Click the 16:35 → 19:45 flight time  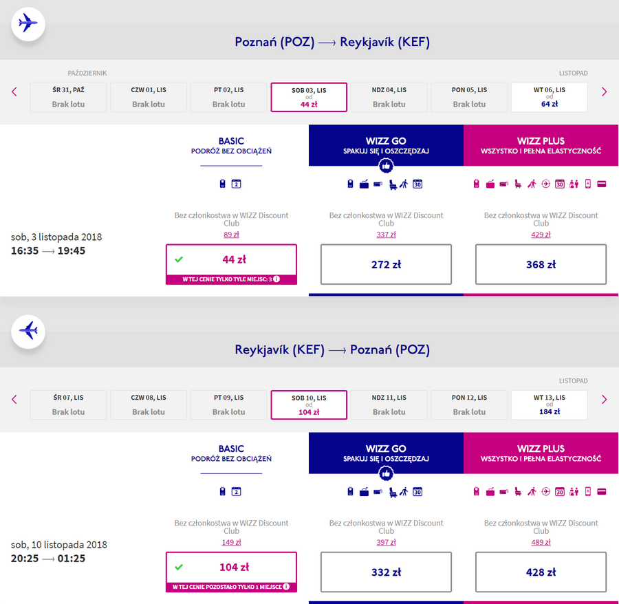[47, 250]
